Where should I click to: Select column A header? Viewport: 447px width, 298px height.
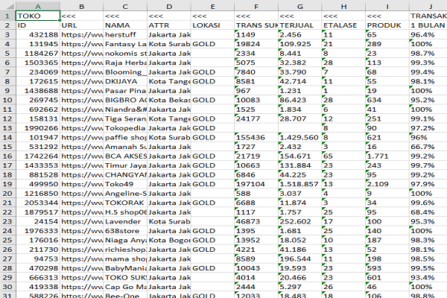coord(38,6)
